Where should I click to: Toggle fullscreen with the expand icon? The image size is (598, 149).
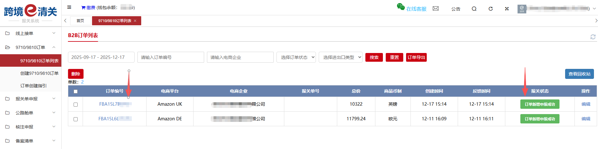(507, 9)
